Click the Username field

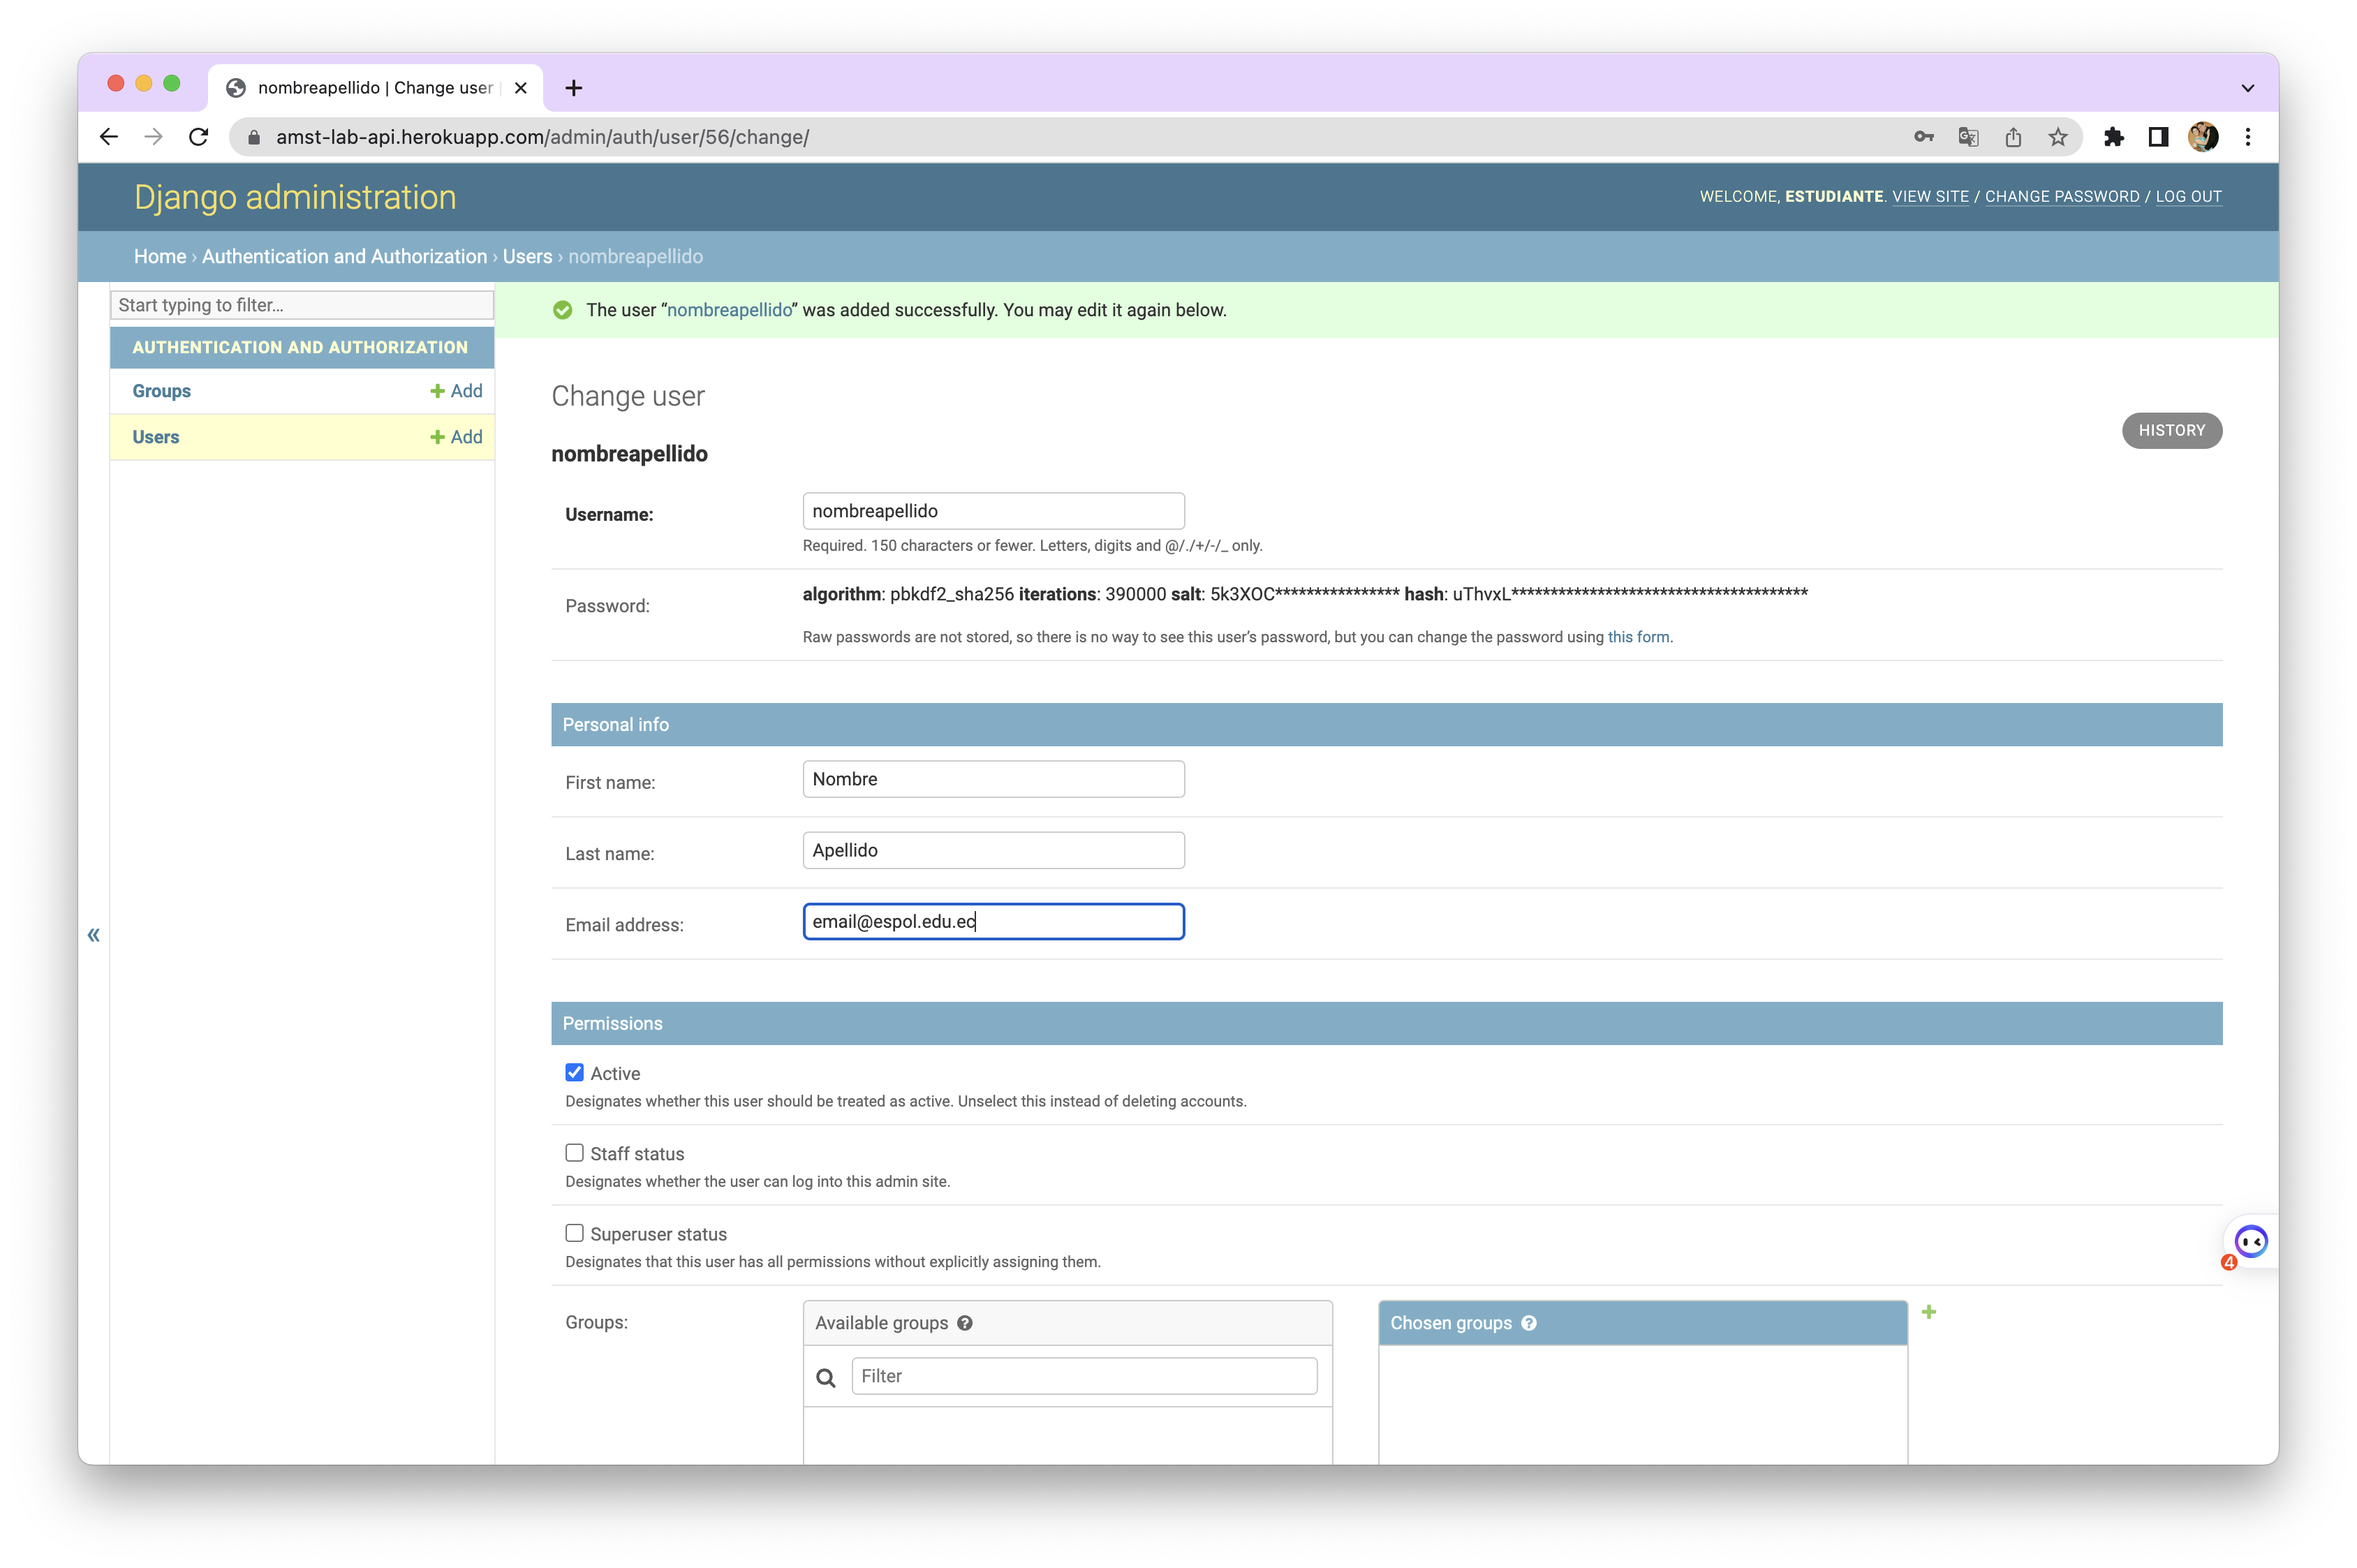(993, 511)
